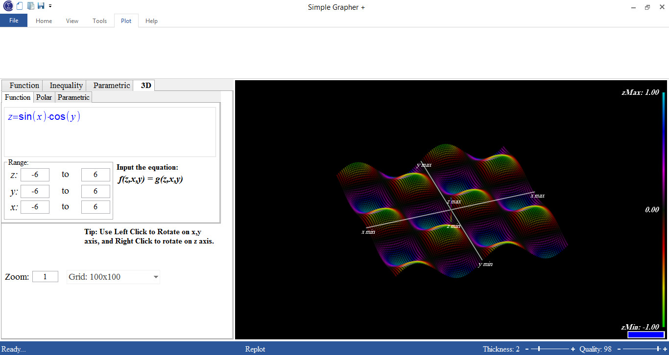This screenshot has height=355, width=669.
Task: Click the 'zMin: -1.00' label
Action: (640, 327)
